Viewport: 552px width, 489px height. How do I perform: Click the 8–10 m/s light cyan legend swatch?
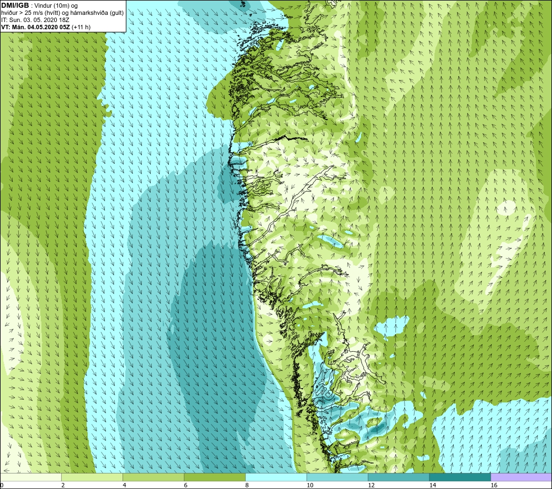tap(276, 477)
